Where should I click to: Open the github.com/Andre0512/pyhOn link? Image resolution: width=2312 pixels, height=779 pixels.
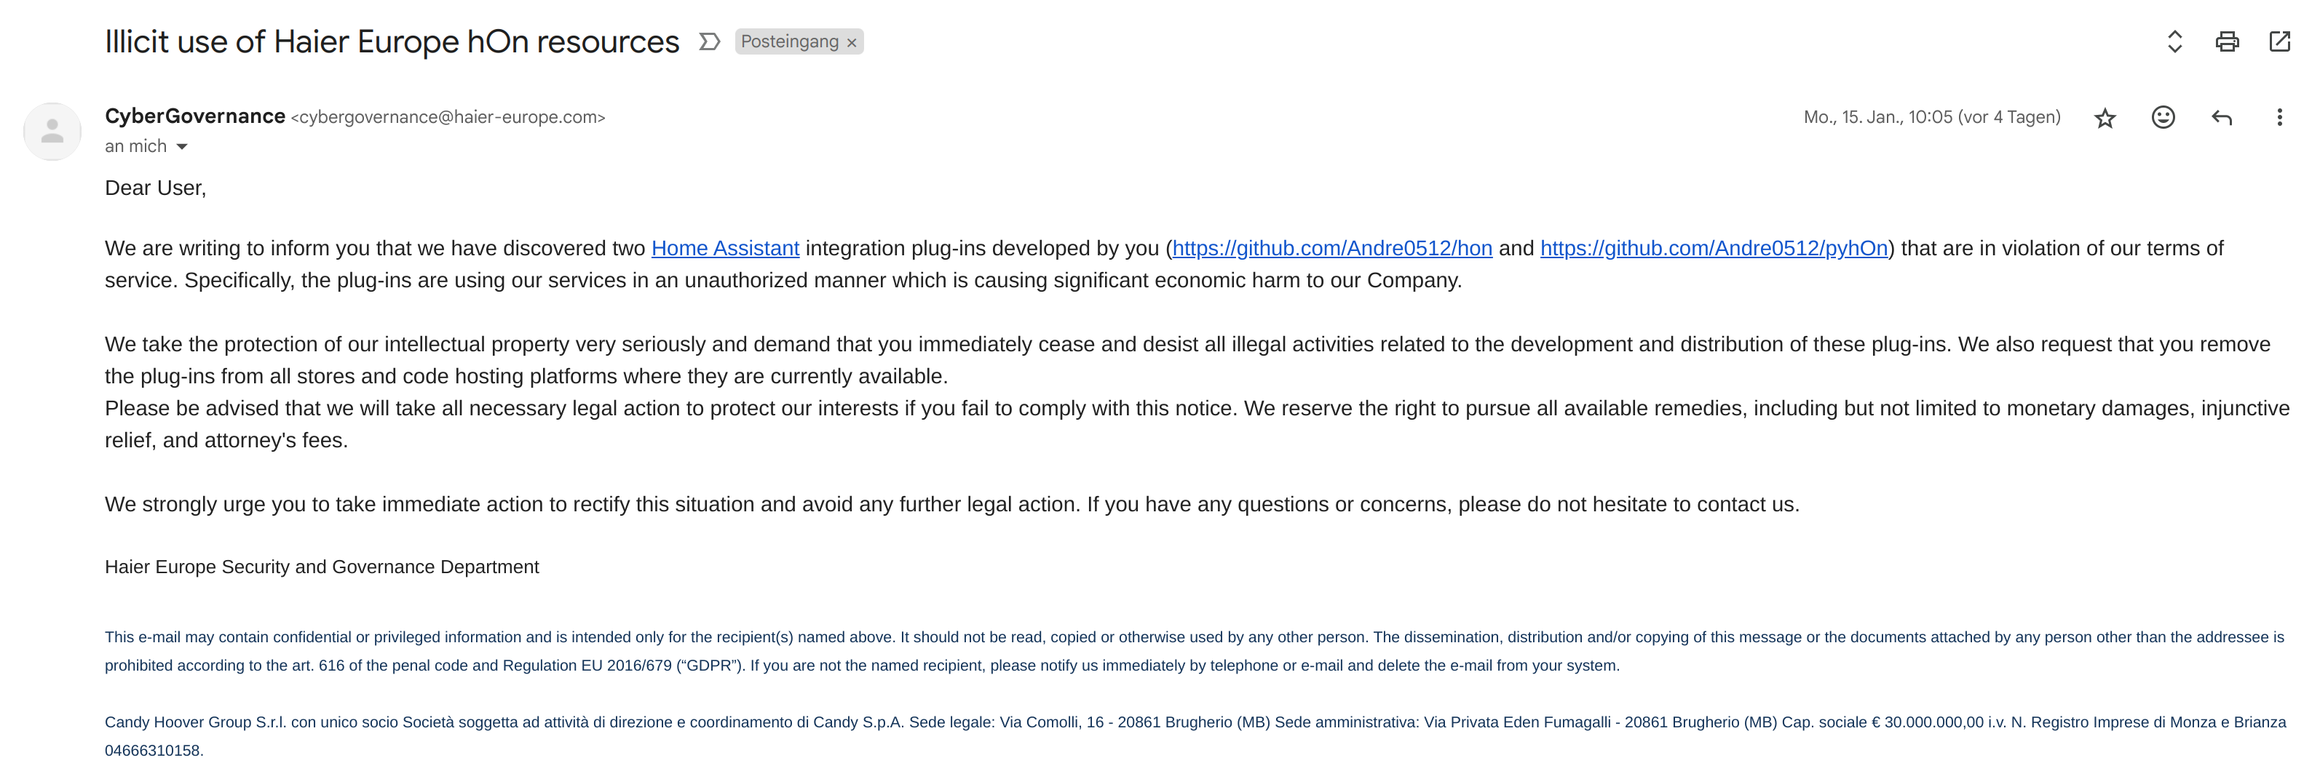point(1714,248)
